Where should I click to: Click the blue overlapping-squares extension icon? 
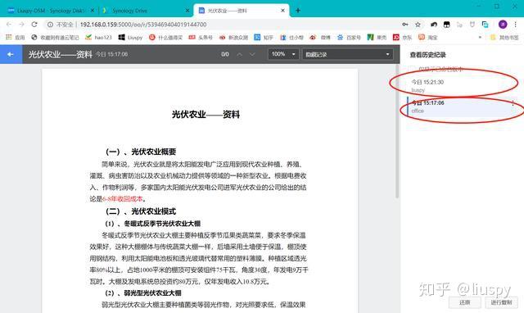point(485,25)
